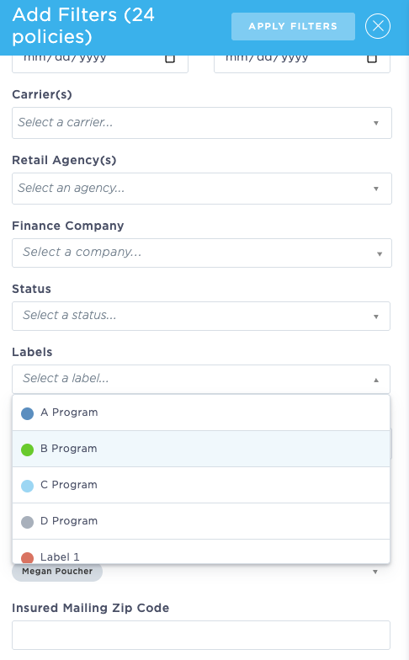The image size is (409, 660).
Task: Click the green B Program color dot
Action: [27, 450]
